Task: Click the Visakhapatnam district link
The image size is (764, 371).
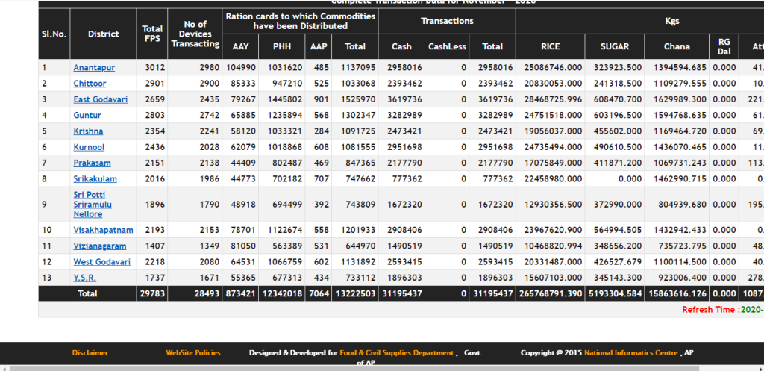Action: pyautogui.click(x=103, y=230)
